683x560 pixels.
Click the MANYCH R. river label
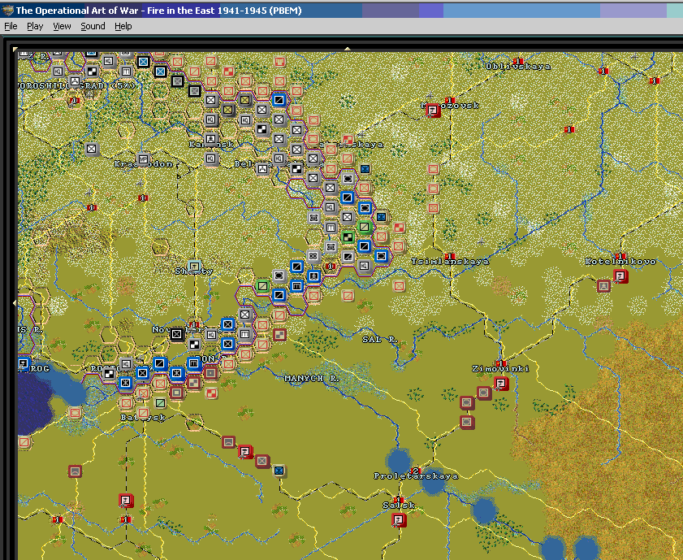tap(311, 378)
